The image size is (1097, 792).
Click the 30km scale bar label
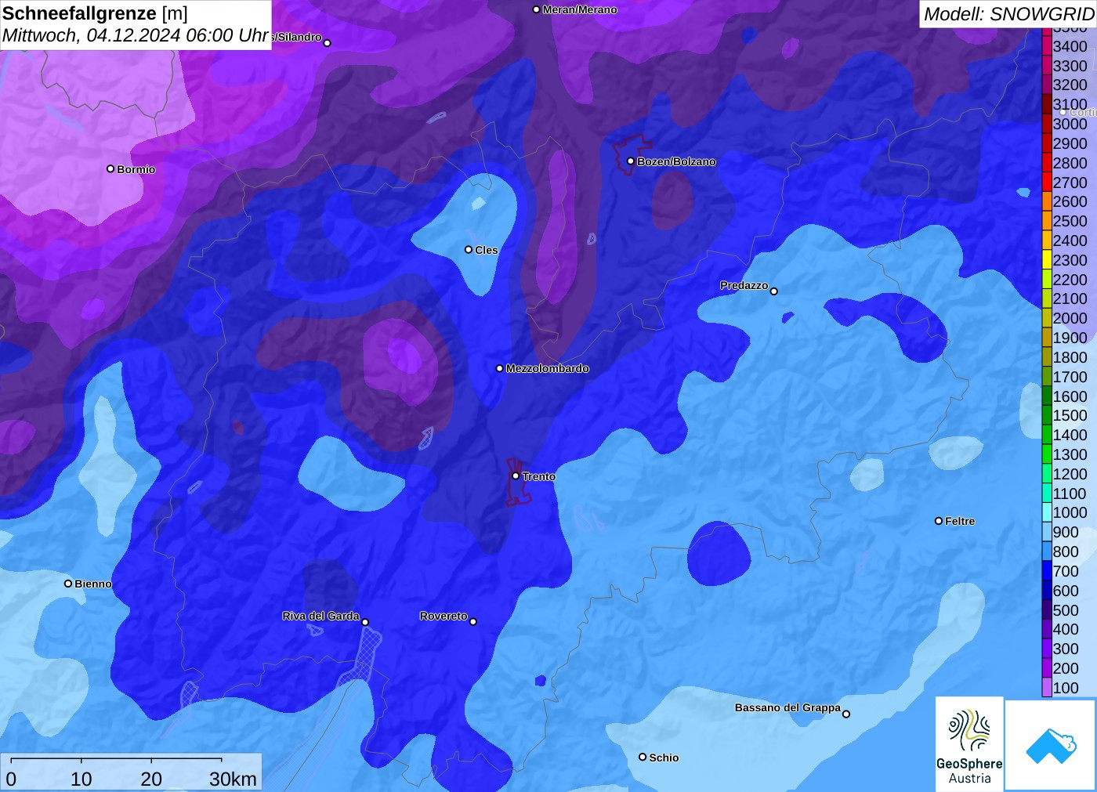233,779
